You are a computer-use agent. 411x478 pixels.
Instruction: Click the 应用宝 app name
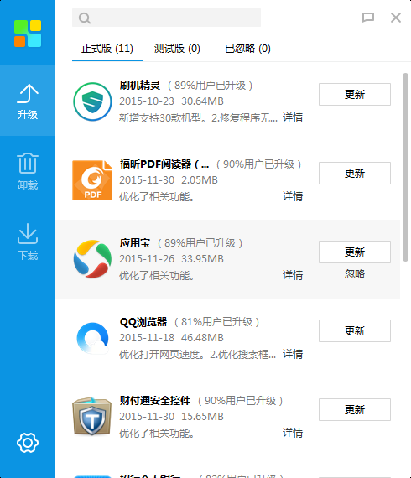(x=135, y=243)
